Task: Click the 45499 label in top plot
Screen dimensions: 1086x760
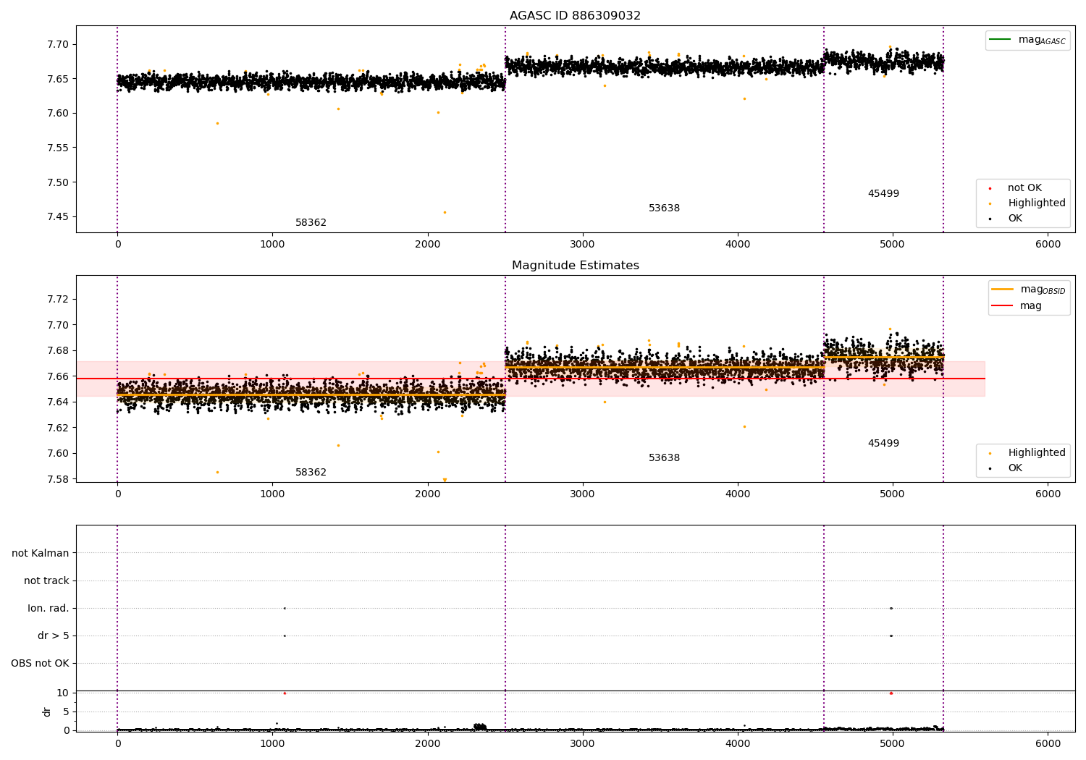Action: click(883, 194)
